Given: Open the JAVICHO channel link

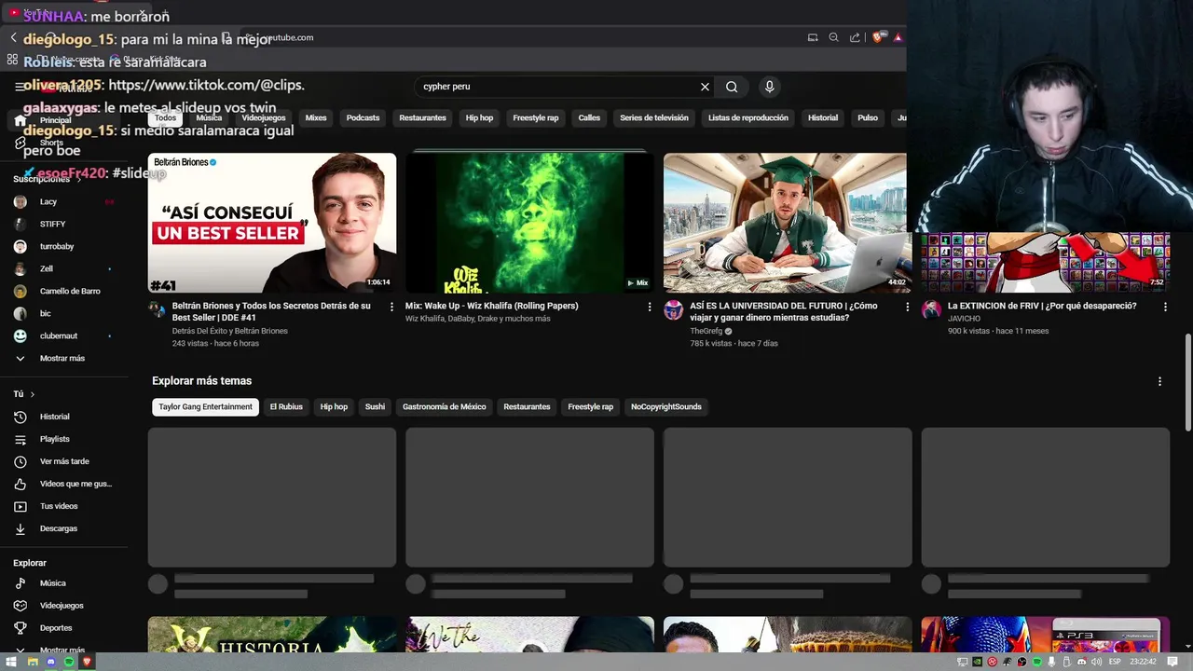Looking at the screenshot, I should pyautogui.click(x=964, y=319).
